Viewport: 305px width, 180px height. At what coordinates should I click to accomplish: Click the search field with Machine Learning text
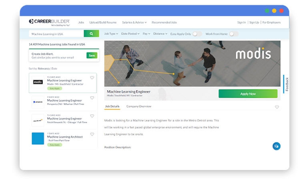click(x=56, y=34)
